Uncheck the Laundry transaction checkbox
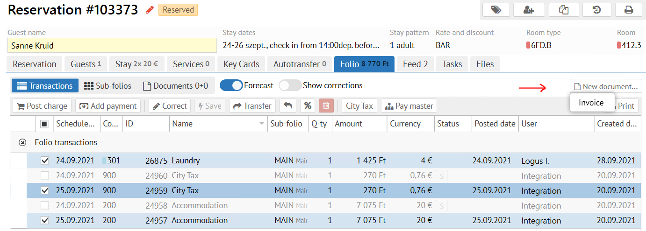The height and width of the screenshot is (231, 646). (45, 161)
